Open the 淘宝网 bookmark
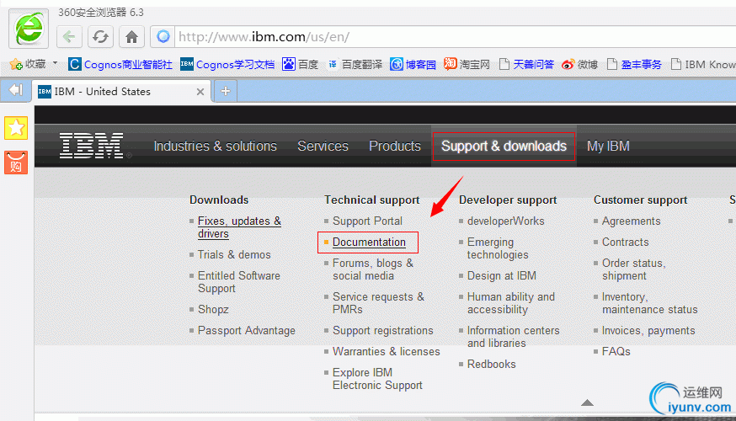 click(x=467, y=64)
